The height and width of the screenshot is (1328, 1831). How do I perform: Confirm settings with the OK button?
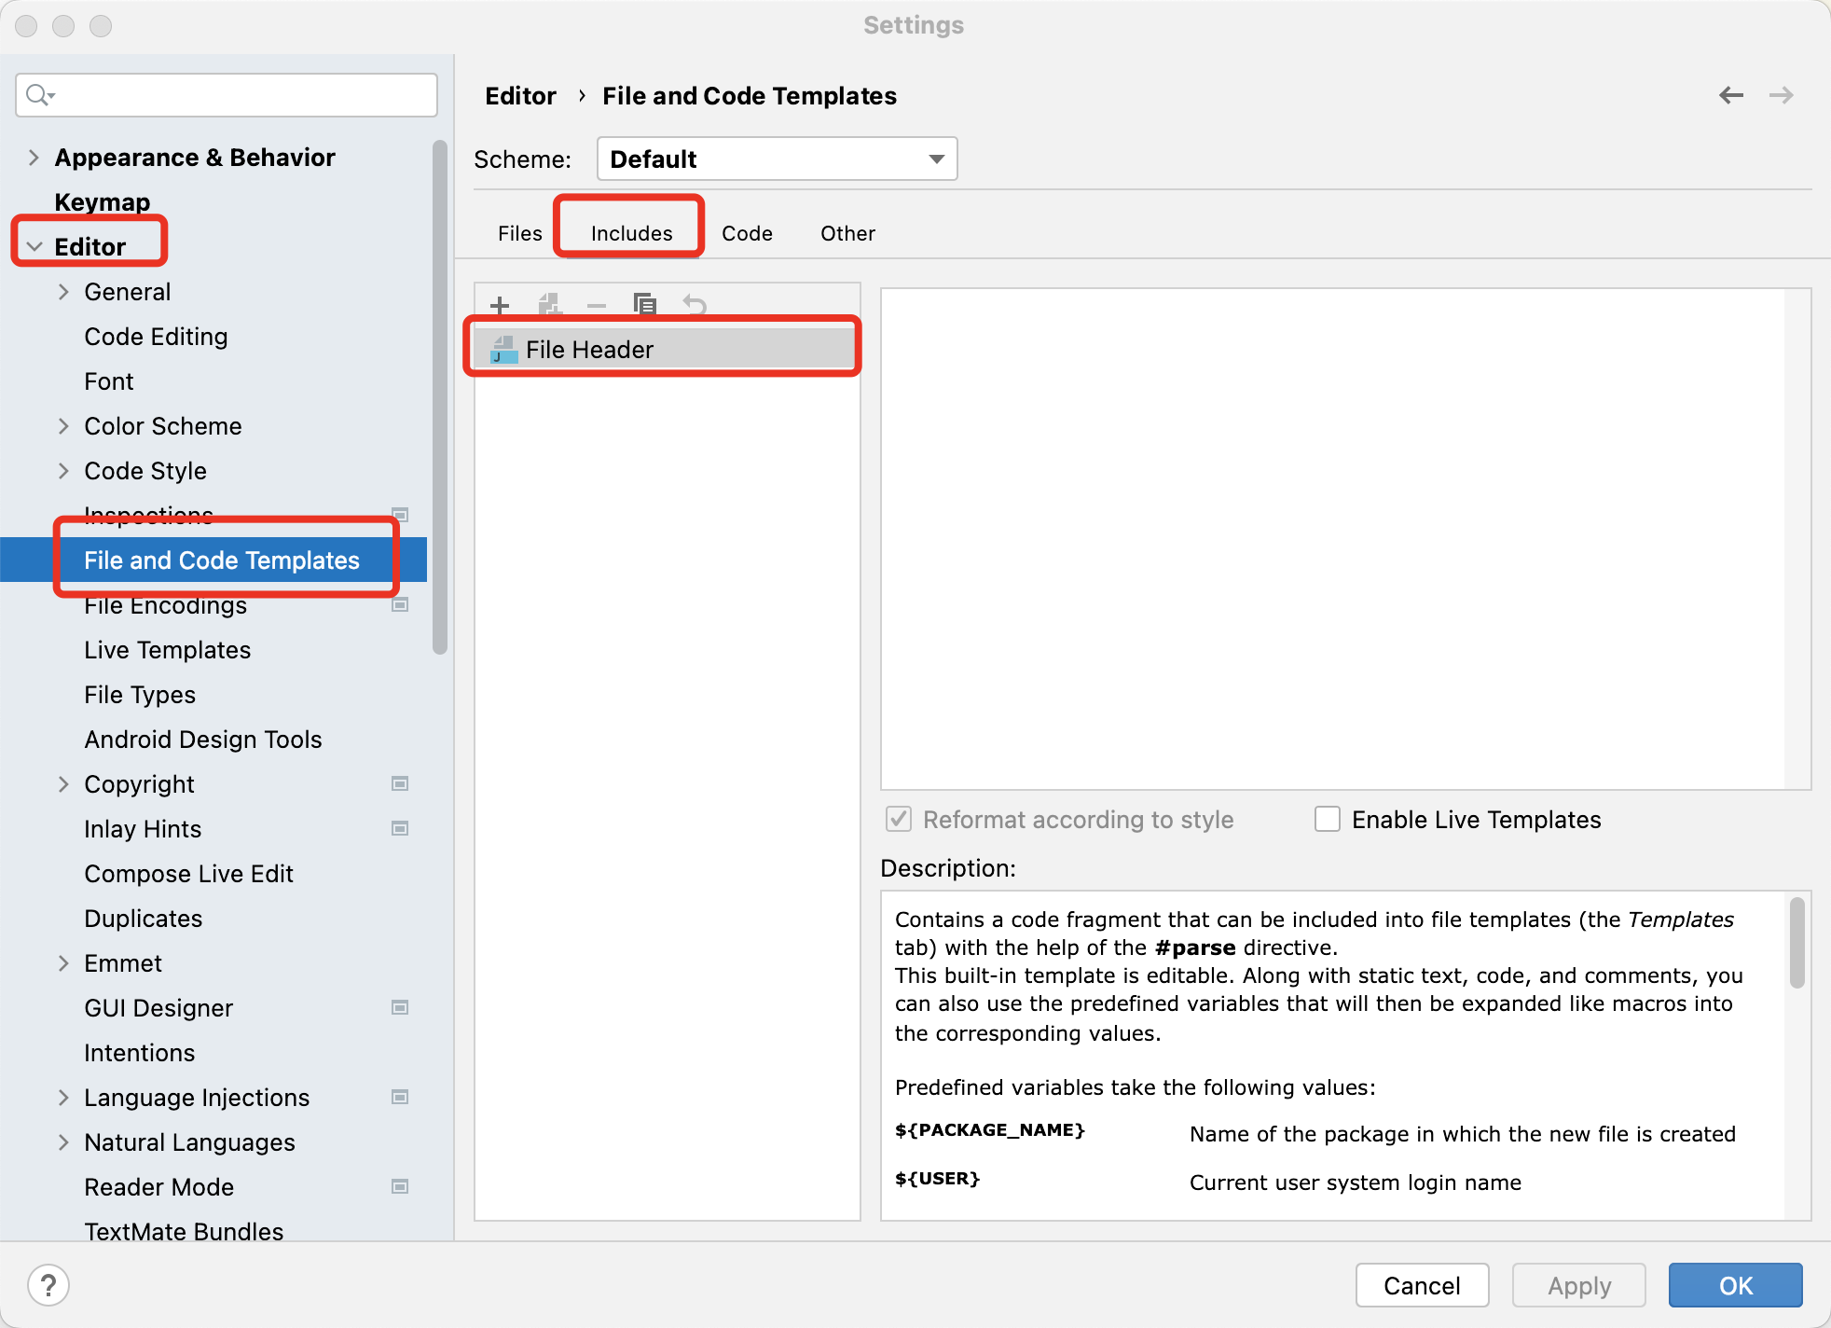[x=1735, y=1285]
